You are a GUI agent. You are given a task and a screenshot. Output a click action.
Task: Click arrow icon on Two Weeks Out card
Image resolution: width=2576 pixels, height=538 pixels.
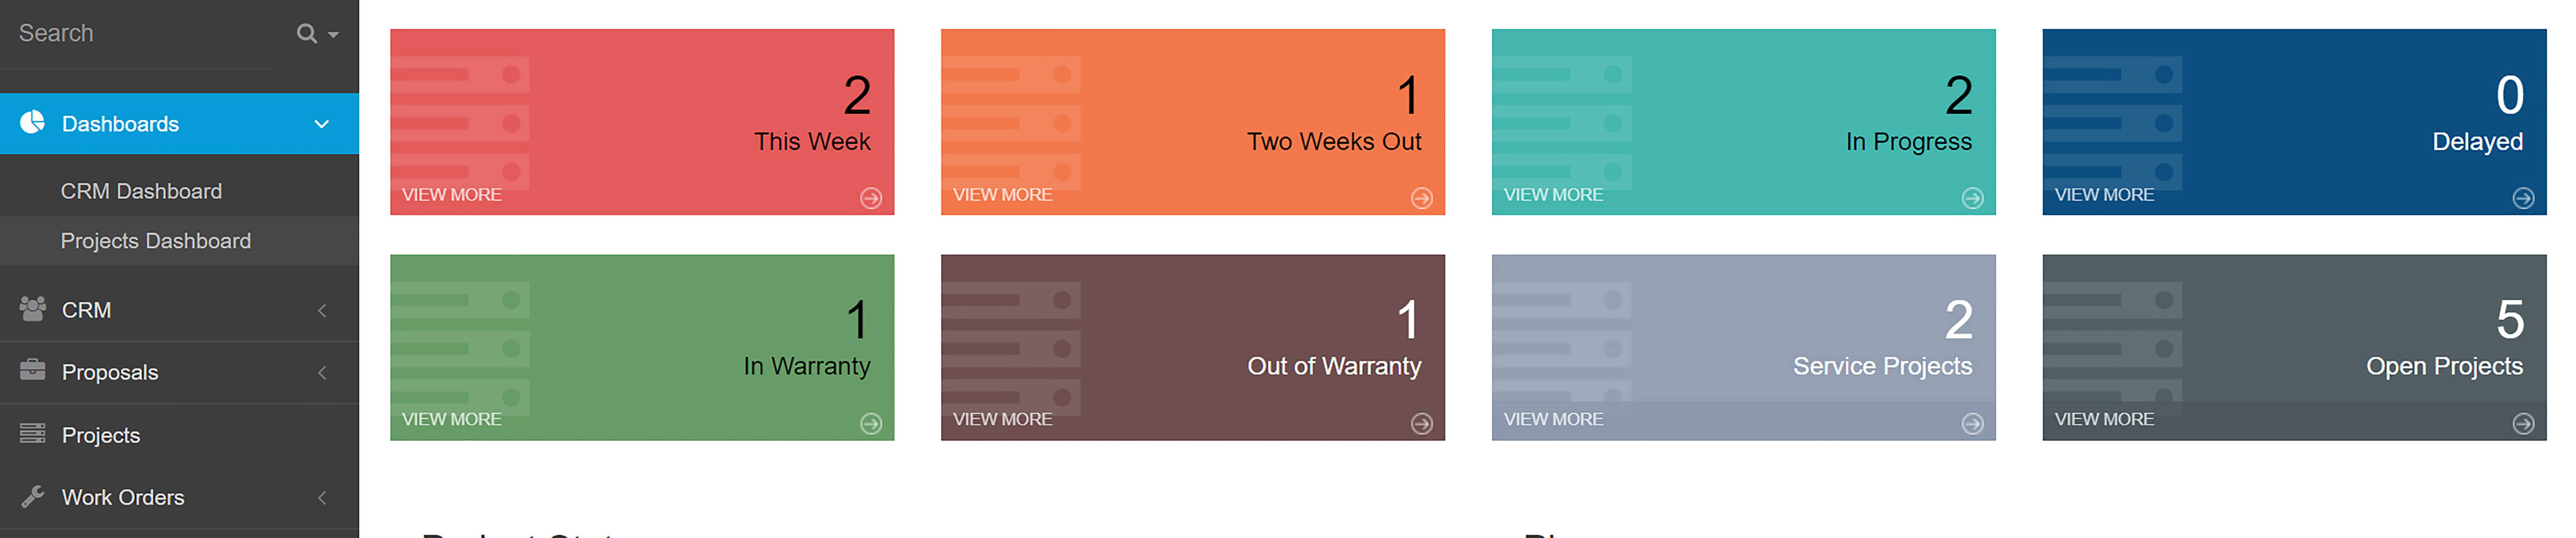pyautogui.click(x=1422, y=198)
